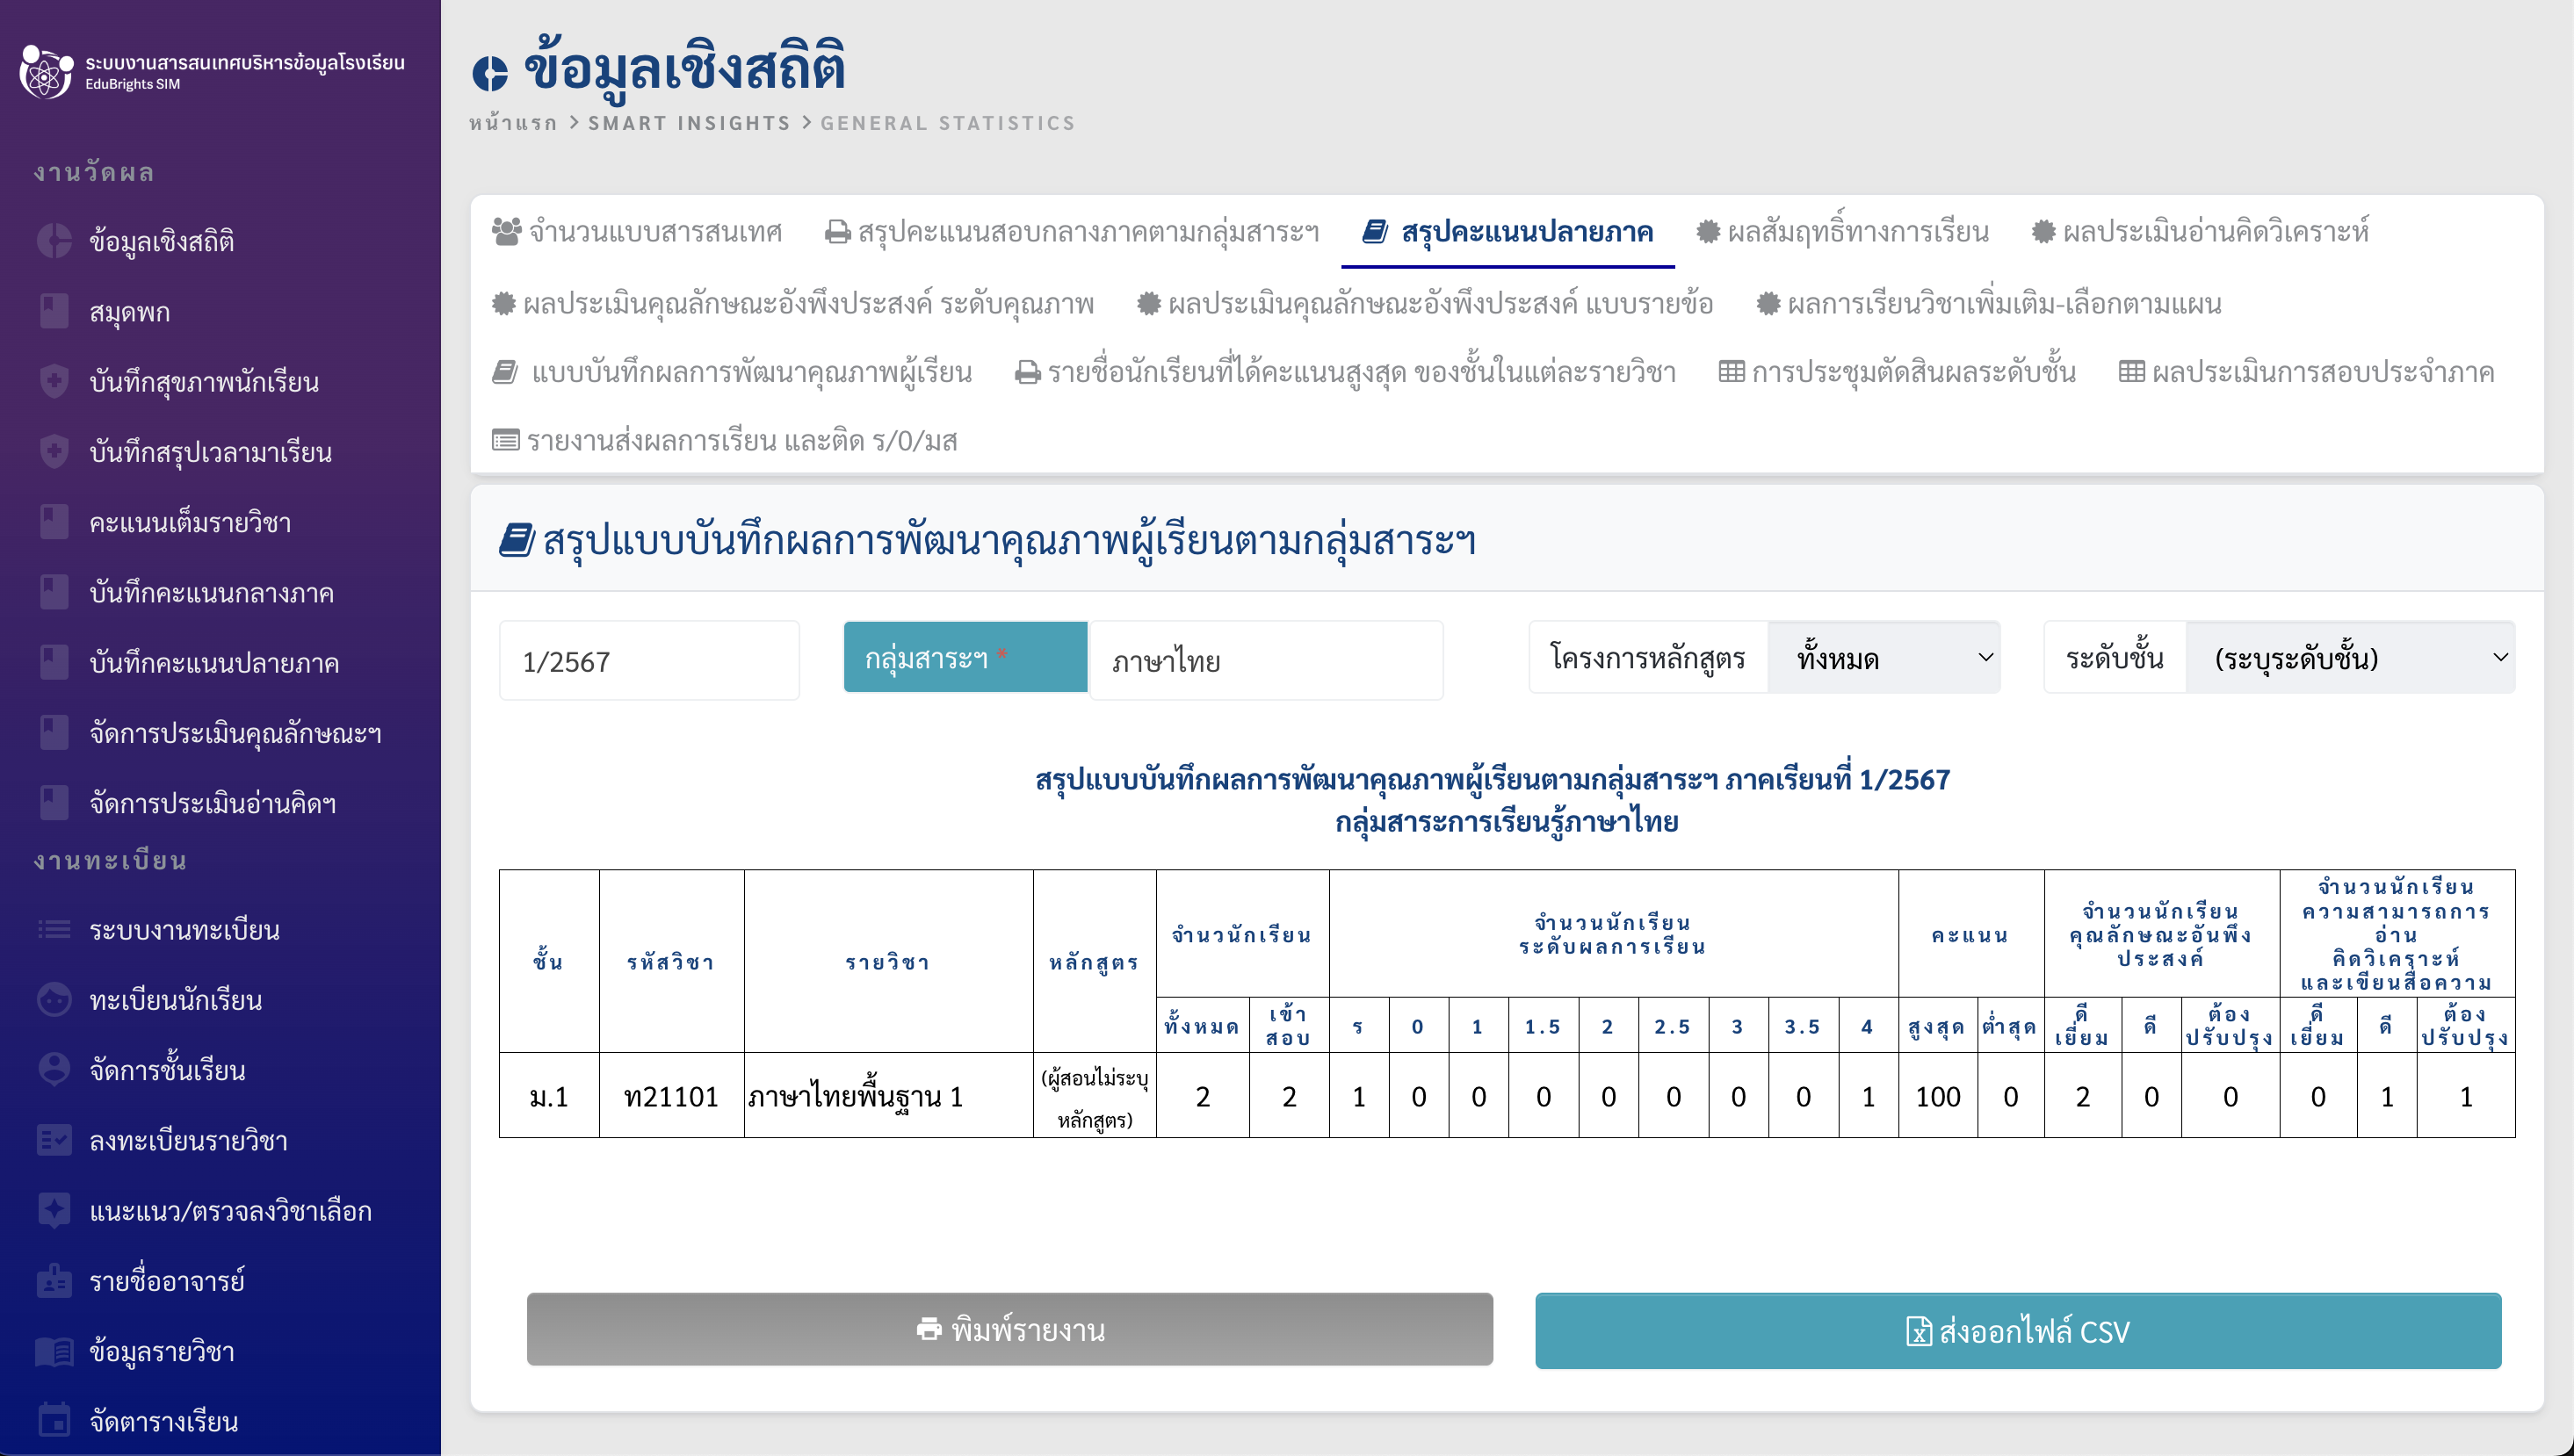Click the ส่งออกไฟล์ CSV export button
Image resolution: width=2574 pixels, height=1456 pixels.
[2018, 1331]
